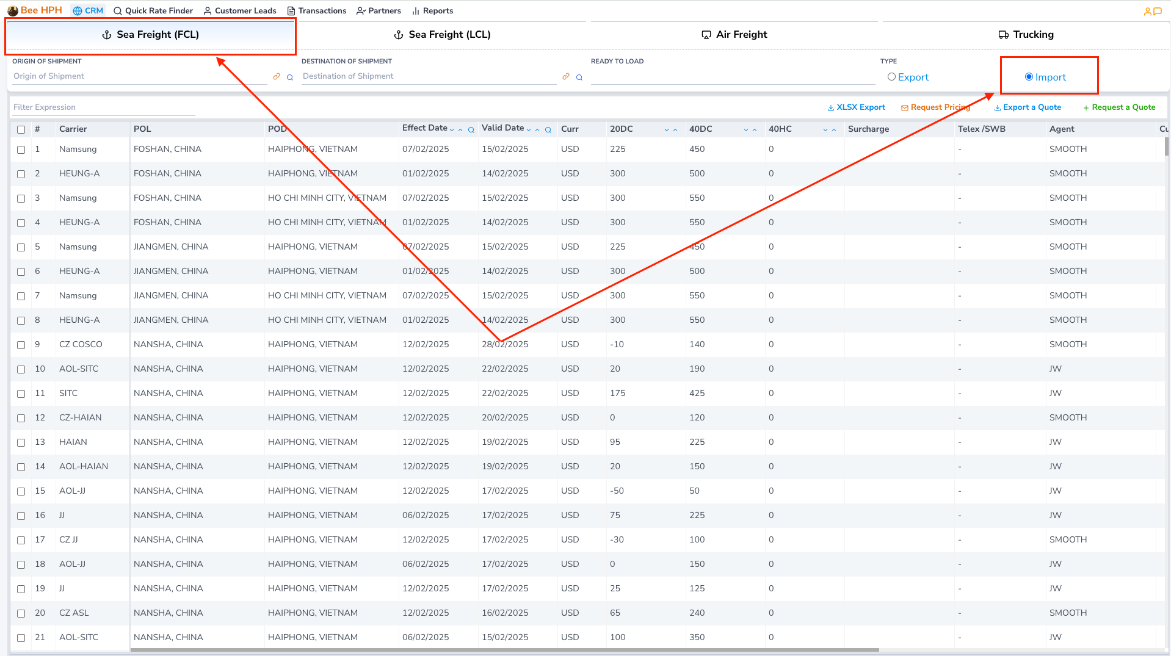The width and height of the screenshot is (1171, 656).
Task: Open the Customer Leads menu
Action: tap(240, 11)
